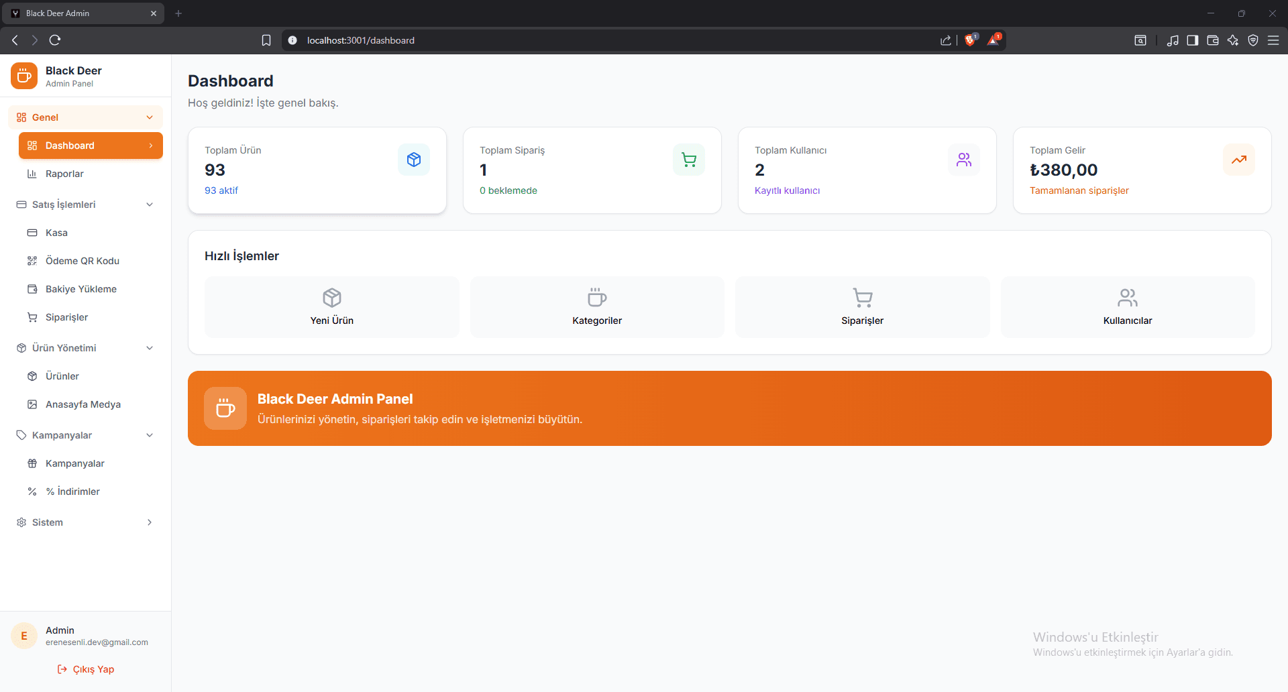Click the package icon on Toplam Ürün card
The width and height of the screenshot is (1288, 692).
pos(414,159)
